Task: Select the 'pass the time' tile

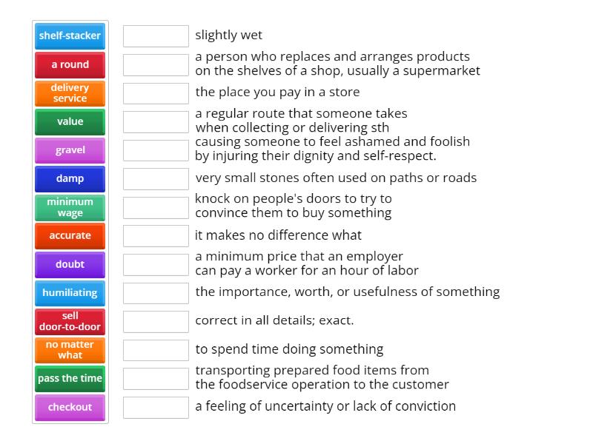Action: (x=70, y=378)
